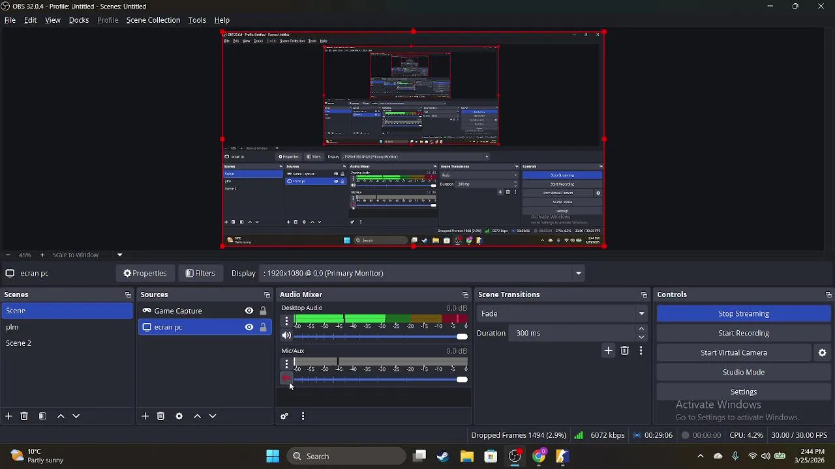Pop out the Audio Mixer dock
835x469 pixels.
[465, 295]
